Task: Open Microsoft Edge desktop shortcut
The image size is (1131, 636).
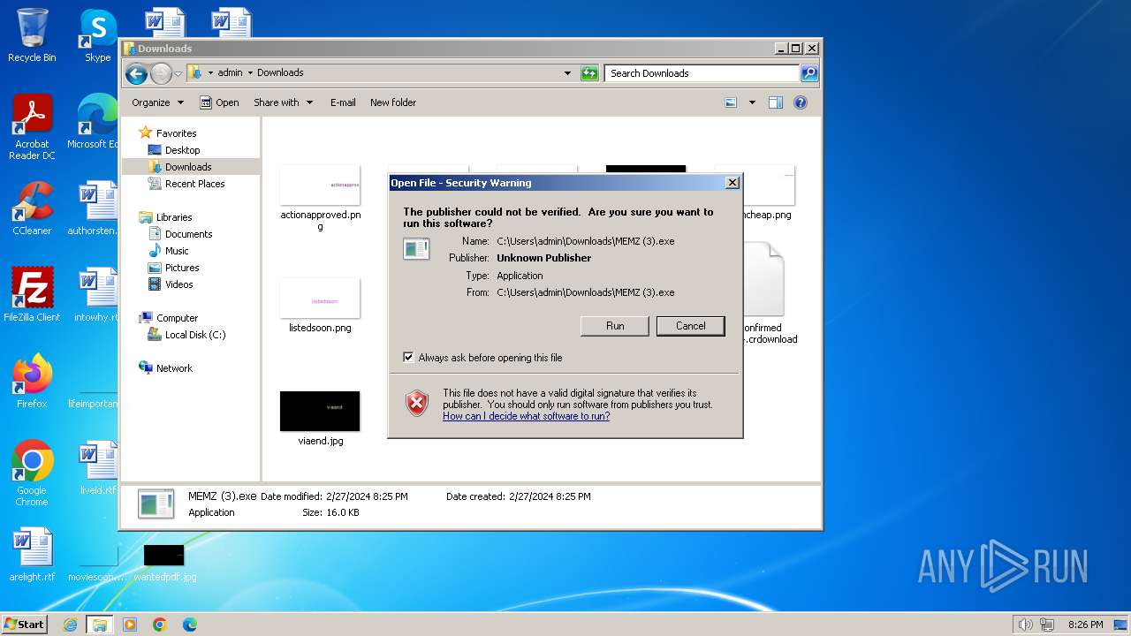Action: (x=95, y=122)
